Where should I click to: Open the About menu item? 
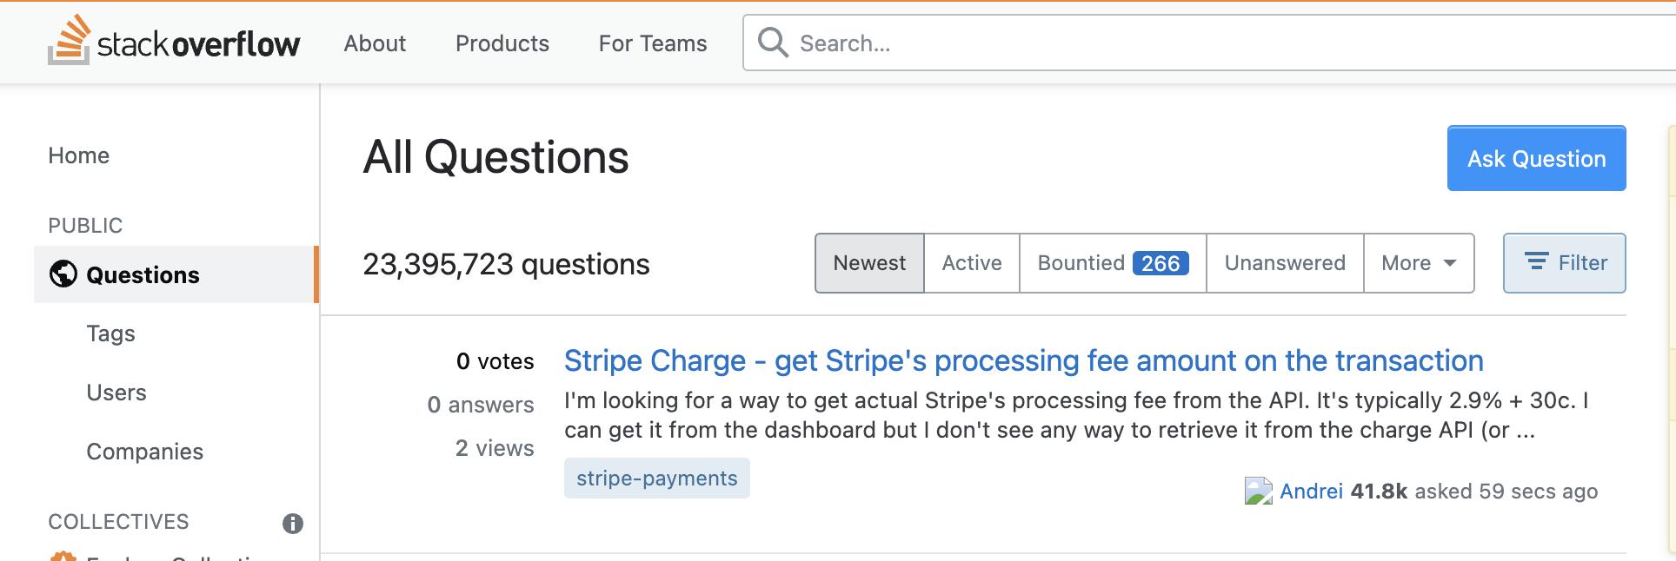pos(375,43)
